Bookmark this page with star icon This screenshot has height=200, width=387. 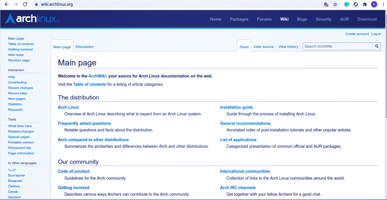coord(335,4)
